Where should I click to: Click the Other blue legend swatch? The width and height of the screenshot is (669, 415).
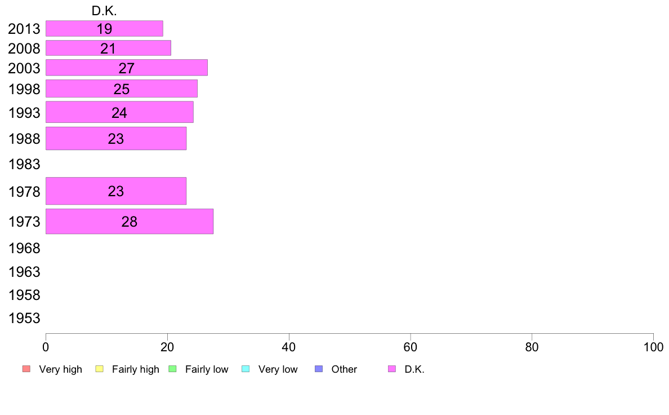point(319,369)
